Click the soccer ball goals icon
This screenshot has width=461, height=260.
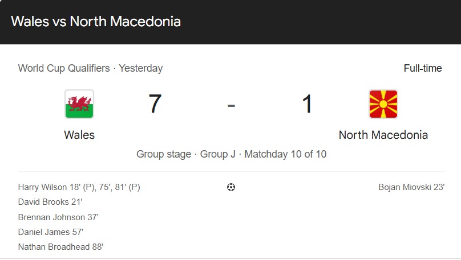click(x=230, y=187)
